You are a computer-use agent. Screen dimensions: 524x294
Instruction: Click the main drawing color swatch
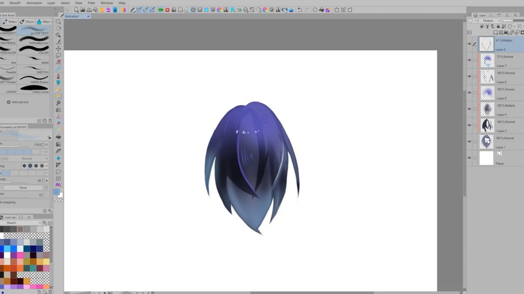pyautogui.click(x=57, y=192)
